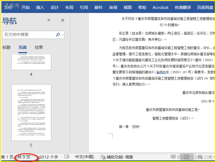Screen dimensions: 216x162
Task: Click the line 重庆市房屋建筑和市政基础设施工程
Action: point(172,110)
